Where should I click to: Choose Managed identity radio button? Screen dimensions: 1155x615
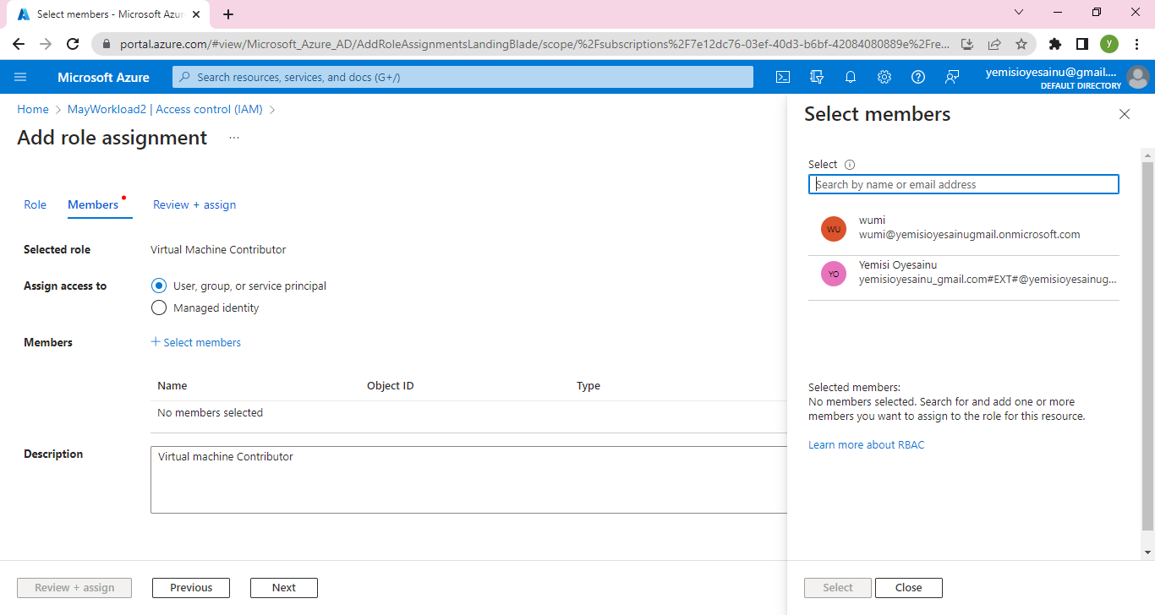[159, 307]
